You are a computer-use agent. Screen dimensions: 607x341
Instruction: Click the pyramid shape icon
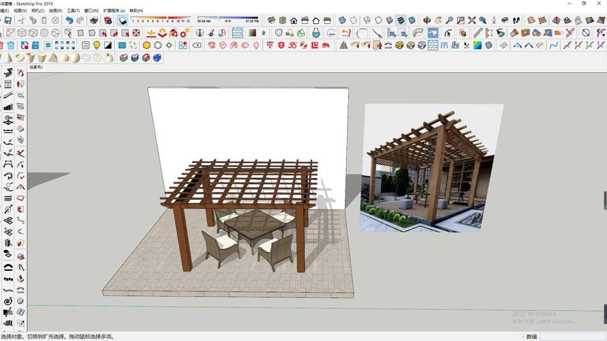[x=53, y=58]
